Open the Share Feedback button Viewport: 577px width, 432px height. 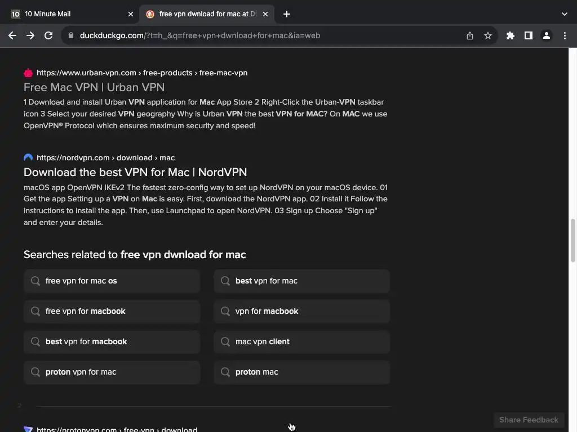coord(529,420)
